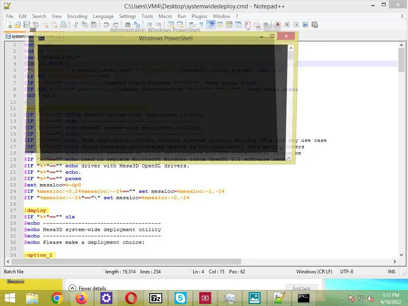Viewport: 408px width, 306px height.
Task: Click the Paste toolbar icon
Action: 94,25
